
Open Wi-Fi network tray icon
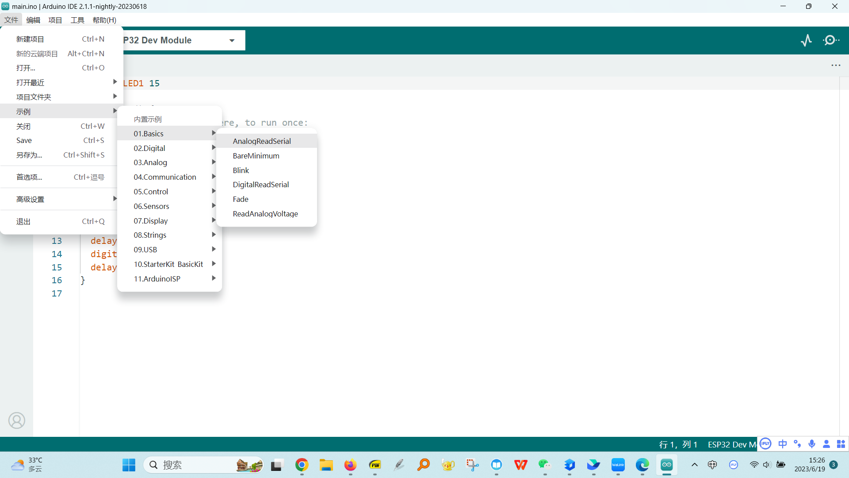pos(754,465)
